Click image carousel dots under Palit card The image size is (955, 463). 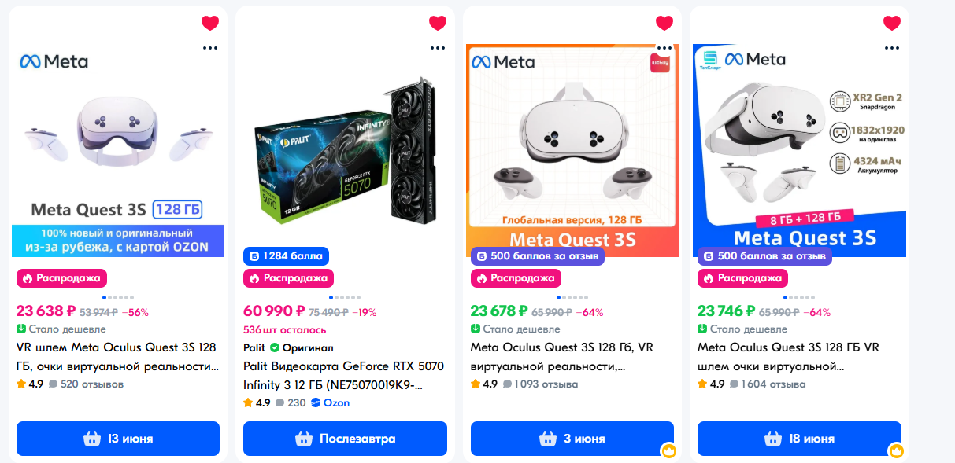[345, 298]
